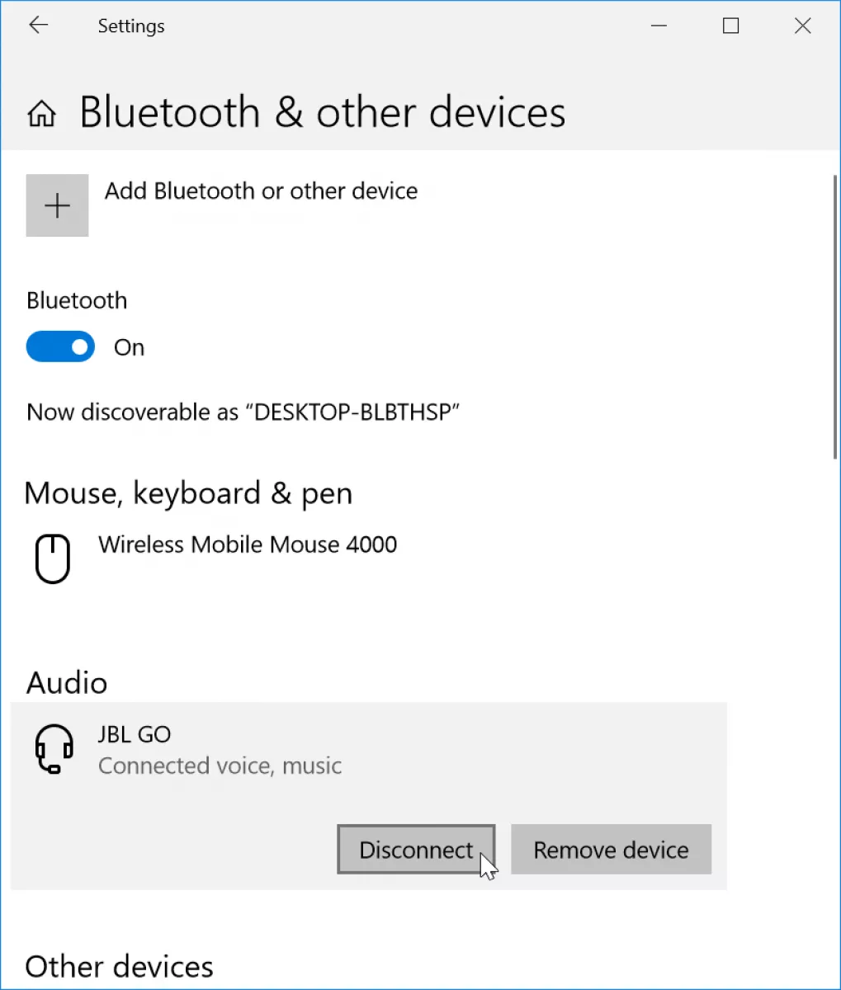The width and height of the screenshot is (841, 990).
Task: Click the Bluetooth & other devices heading
Action: pos(323,112)
